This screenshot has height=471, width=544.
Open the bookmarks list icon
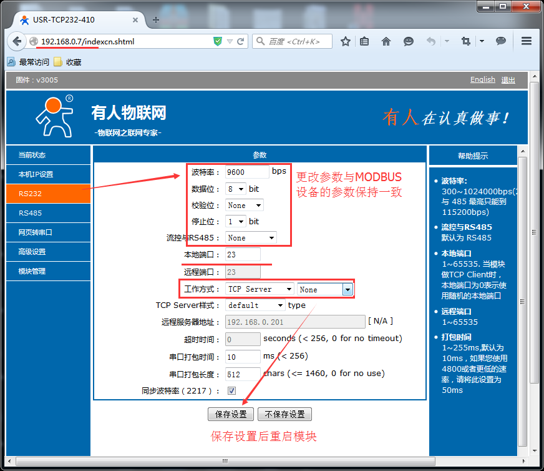click(x=364, y=42)
